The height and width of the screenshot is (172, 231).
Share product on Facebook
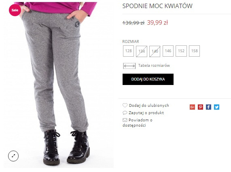pyautogui.click(x=208, y=107)
